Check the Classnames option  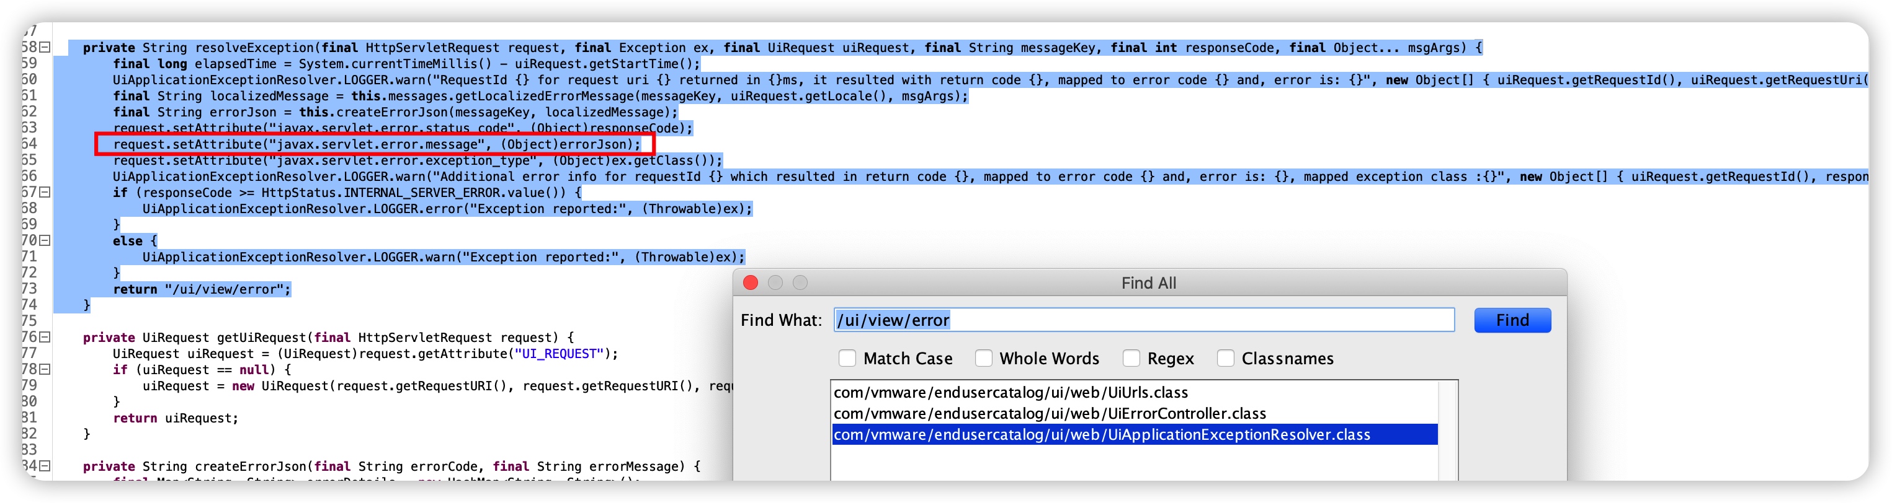[x=1225, y=359]
